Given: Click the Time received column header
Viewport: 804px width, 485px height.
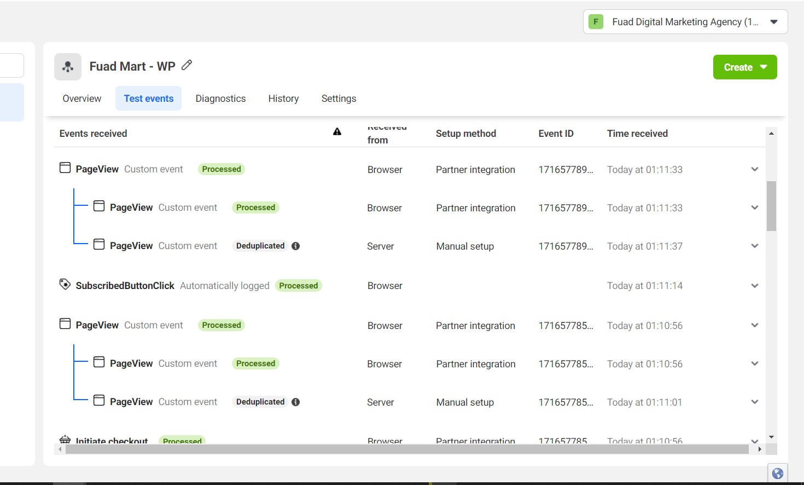Looking at the screenshot, I should click(x=637, y=134).
